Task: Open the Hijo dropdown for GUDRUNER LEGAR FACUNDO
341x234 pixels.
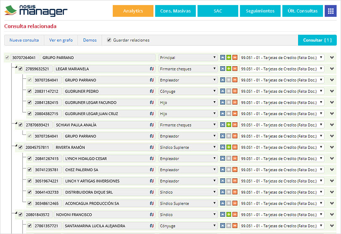Action: (x=188, y=102)
